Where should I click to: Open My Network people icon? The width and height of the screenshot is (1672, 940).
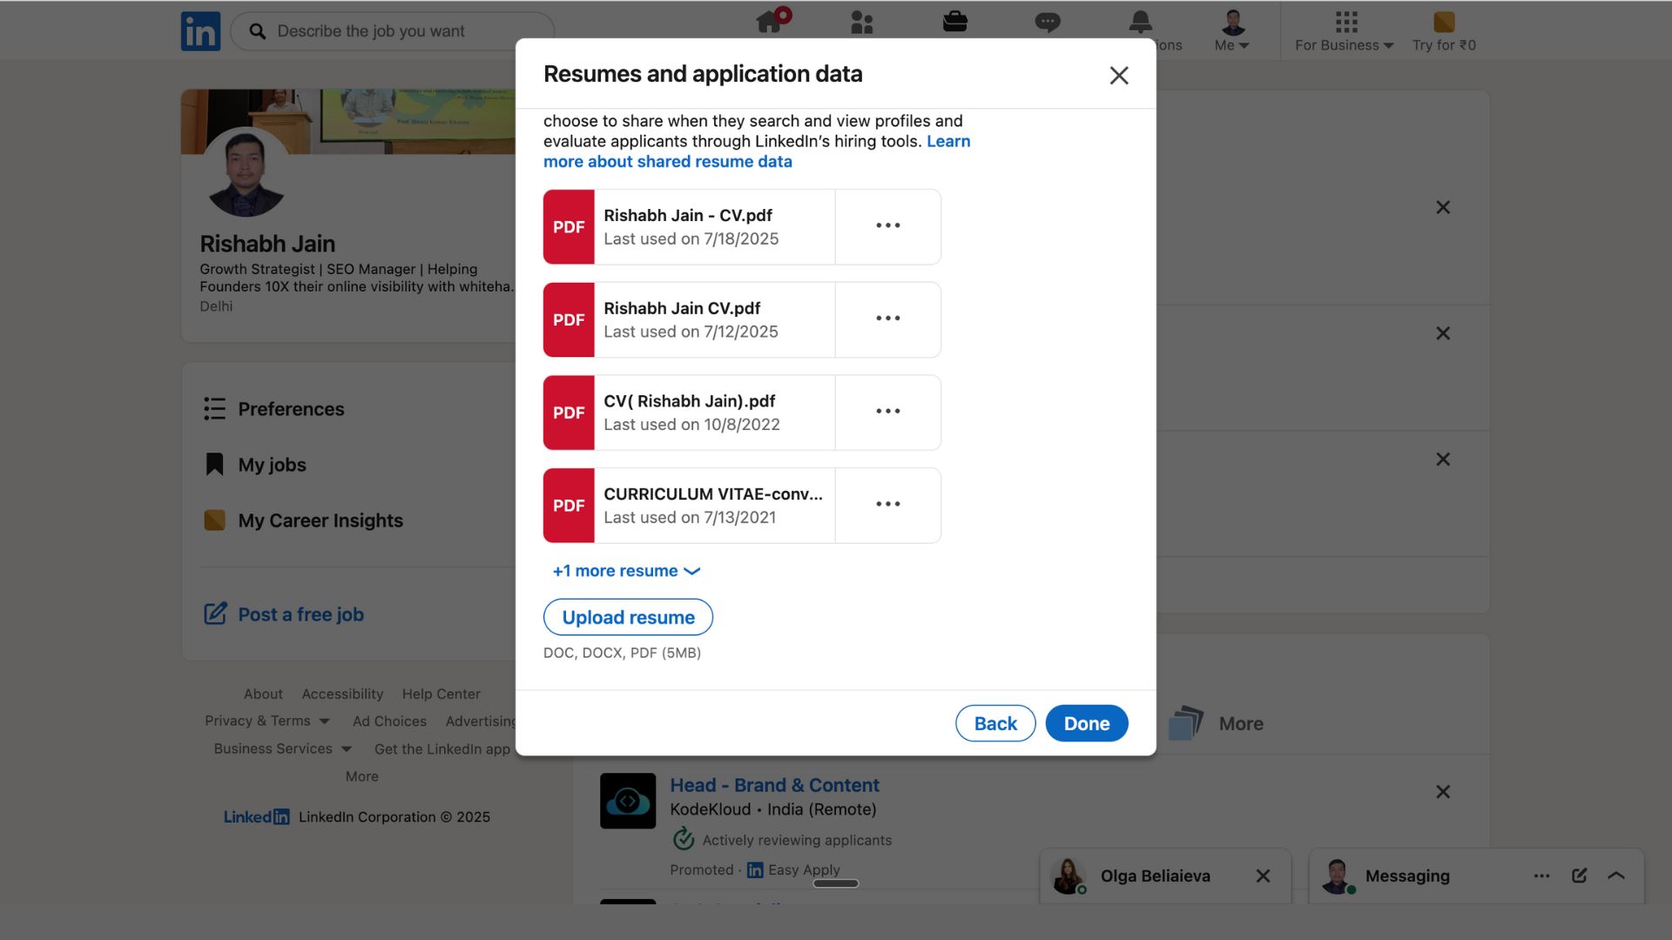[x=861, y=23]
